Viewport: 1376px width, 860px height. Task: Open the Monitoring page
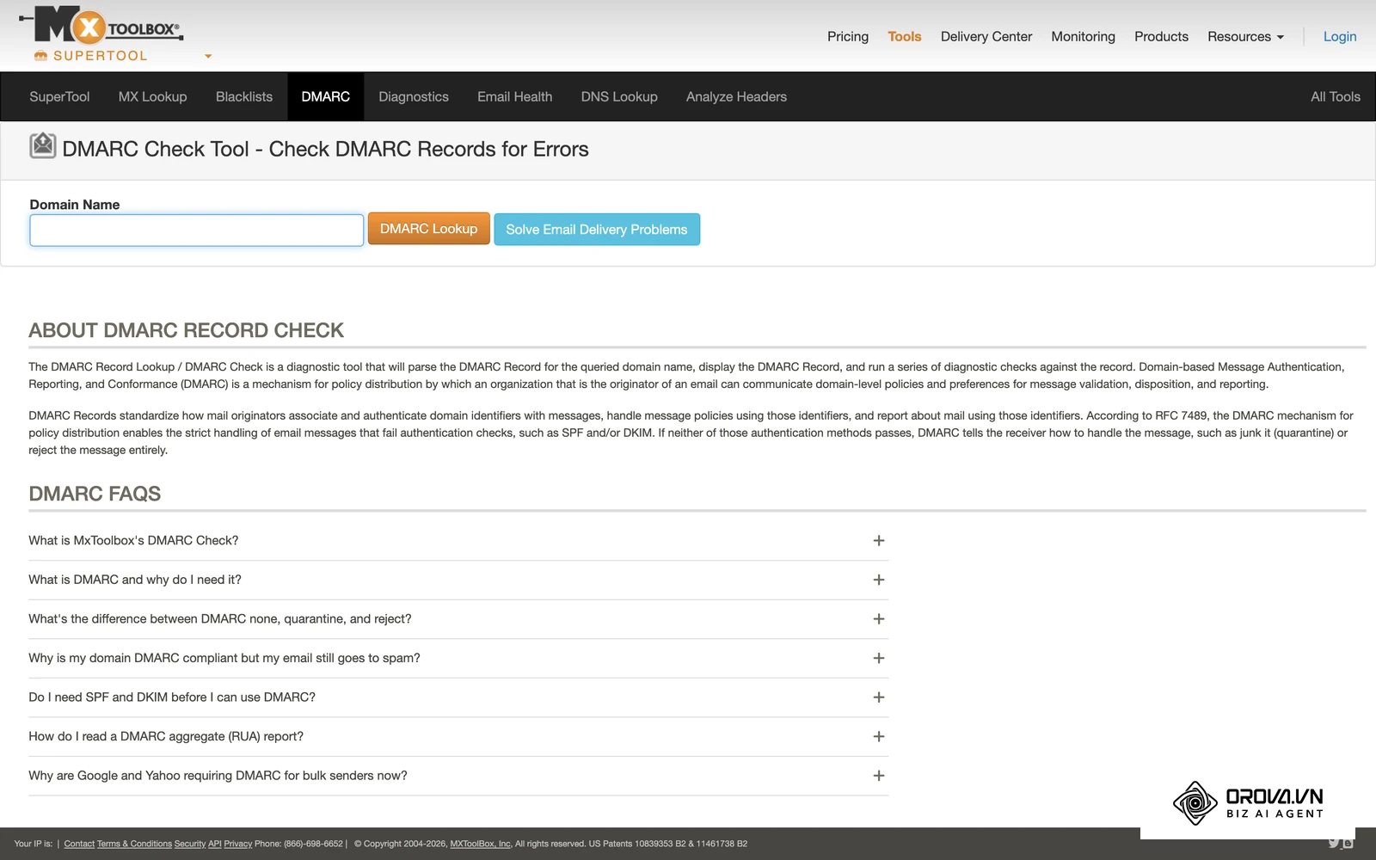(1083, 36)
